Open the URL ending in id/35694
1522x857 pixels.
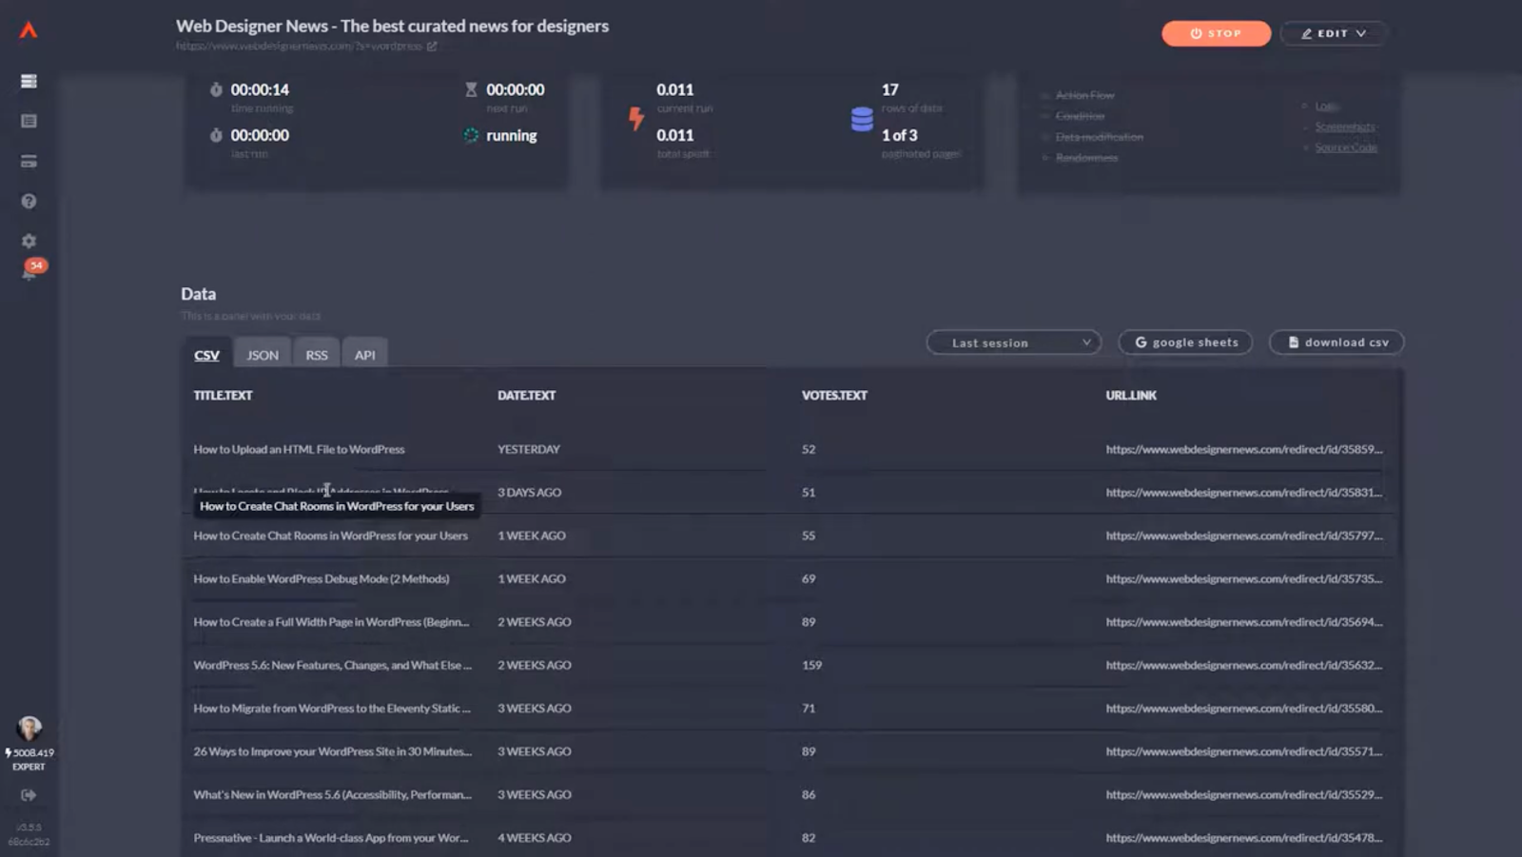pyautogui.click(x=1244, y=622)
